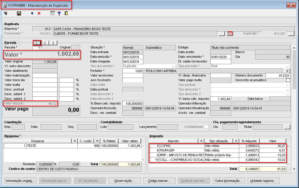Click the blue plus add icon
Viewport: 299px width, 188px height.
pyautogui.click(x=32, y=13)
